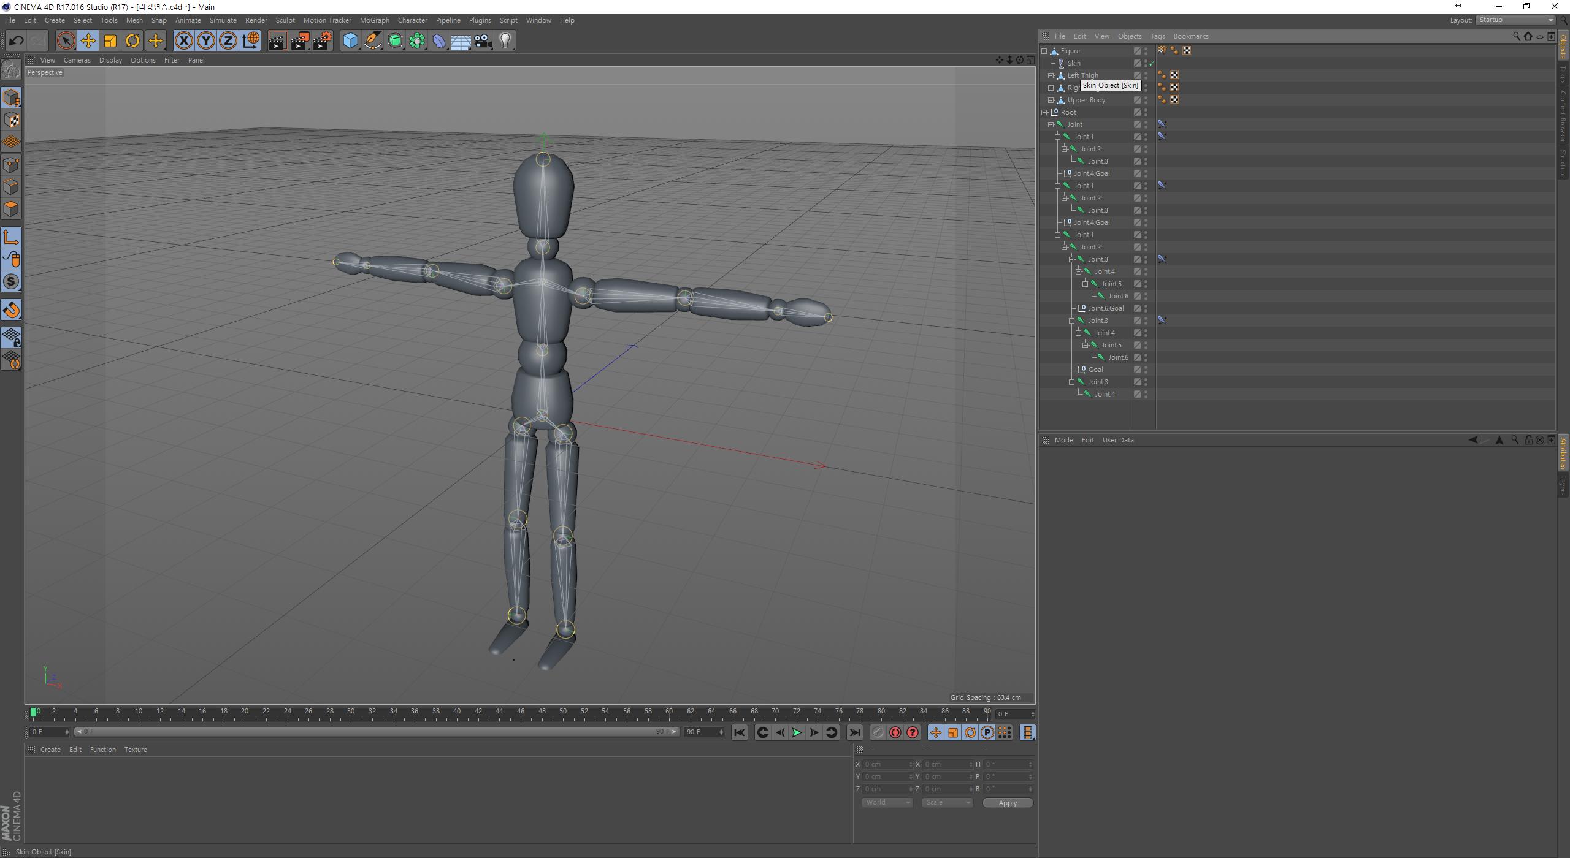Click Object Manager search magnifier icon
Viewport: 1570px width, 858px height.
pyautogui.click(x=1516, y=36)
